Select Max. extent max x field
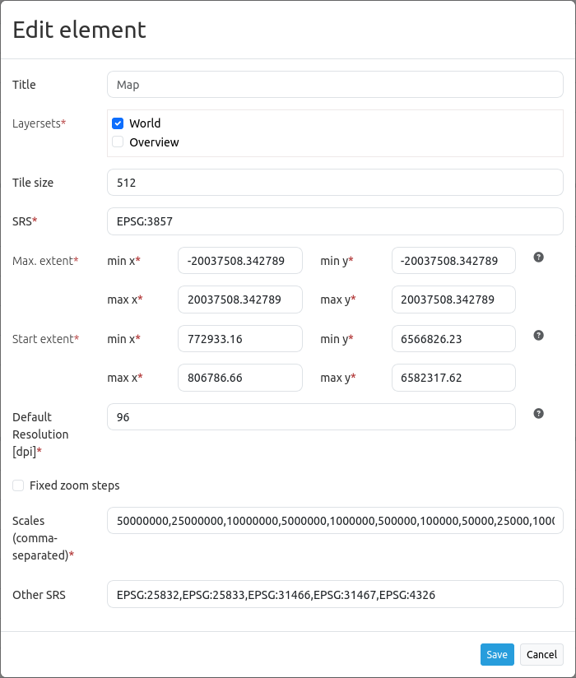 240,300
